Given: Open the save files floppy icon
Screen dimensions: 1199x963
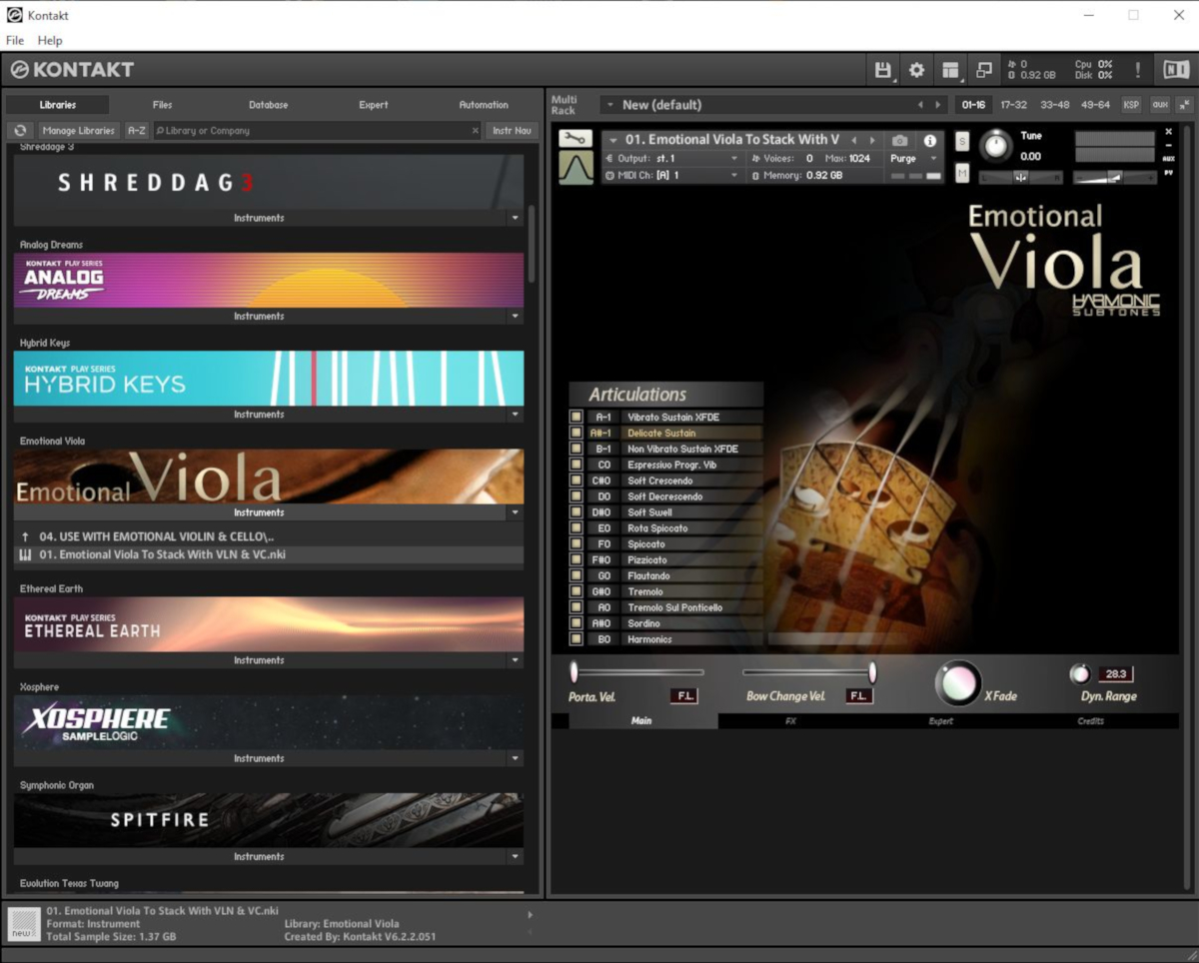Looking at the screenshot, I should tap(882, 70).
